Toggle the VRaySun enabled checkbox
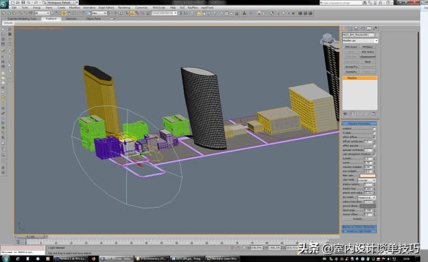The width and height of the screenshot is (428, 262). (x=374, y=128)
